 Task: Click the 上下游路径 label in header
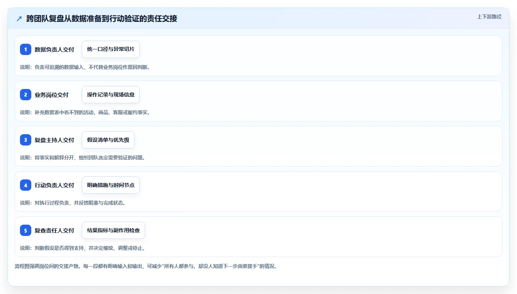pyautogui.click(x=489, y=17)
